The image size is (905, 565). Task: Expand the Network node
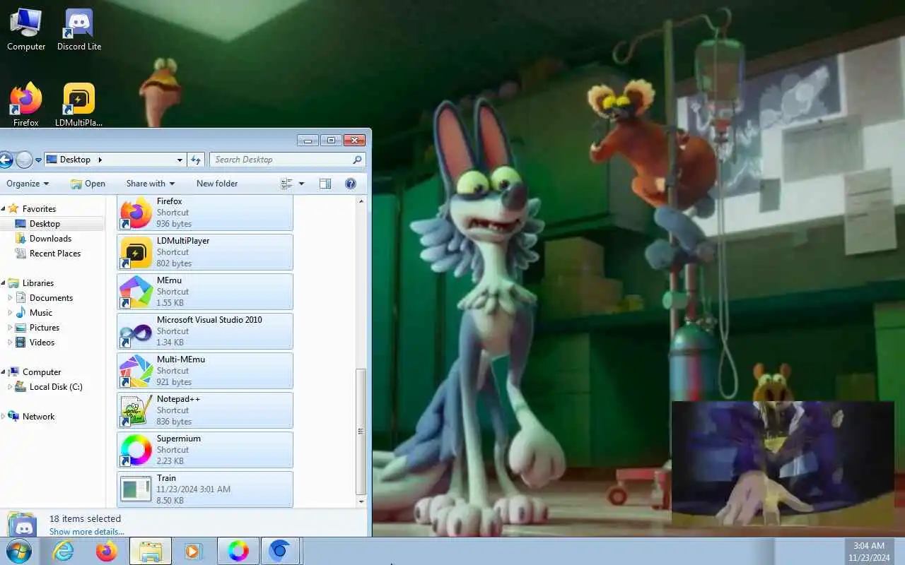(x=3, y=417)
